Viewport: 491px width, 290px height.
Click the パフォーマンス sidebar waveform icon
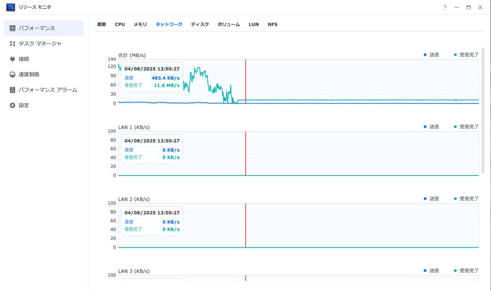[12, 28]
